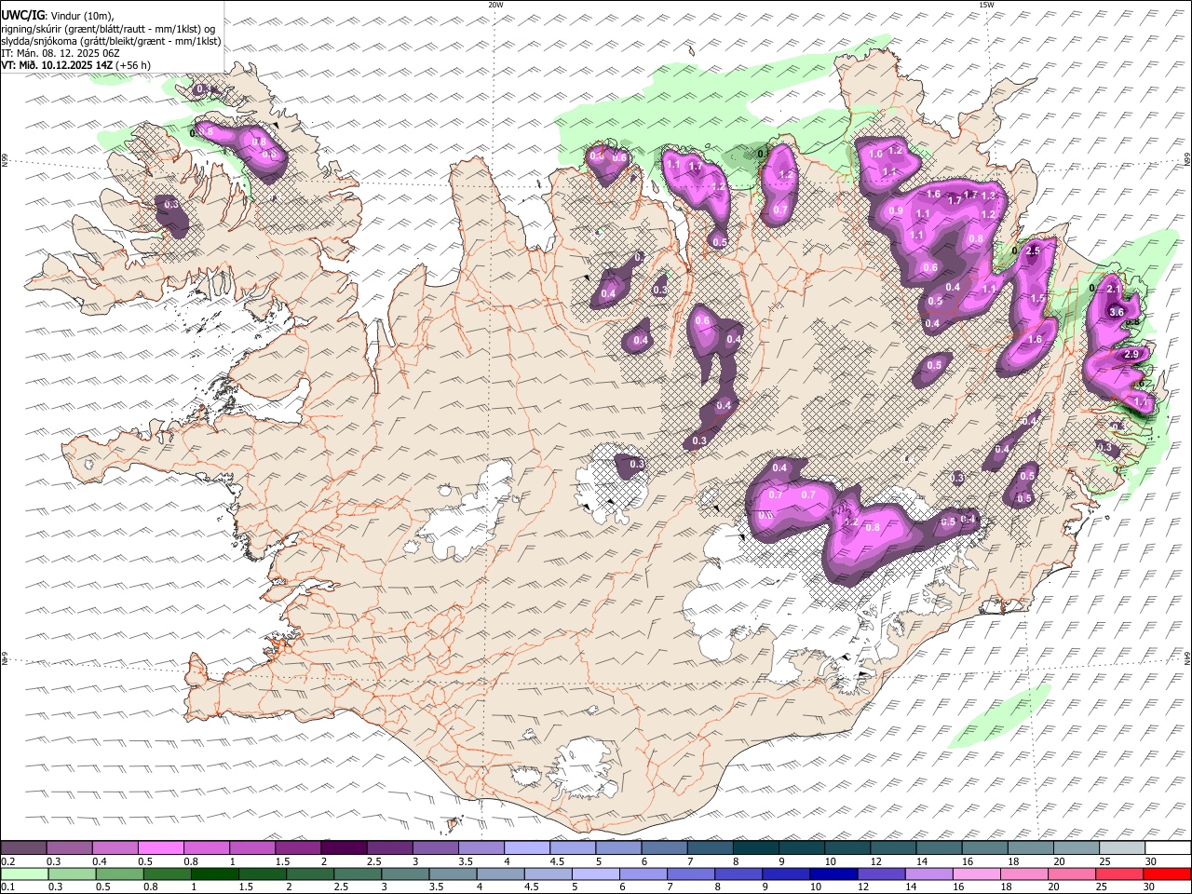The height and width of the screenshot is (894, 1192).
Task: Click the 1.3 snowfall value on map
Action: coord(988,196)
